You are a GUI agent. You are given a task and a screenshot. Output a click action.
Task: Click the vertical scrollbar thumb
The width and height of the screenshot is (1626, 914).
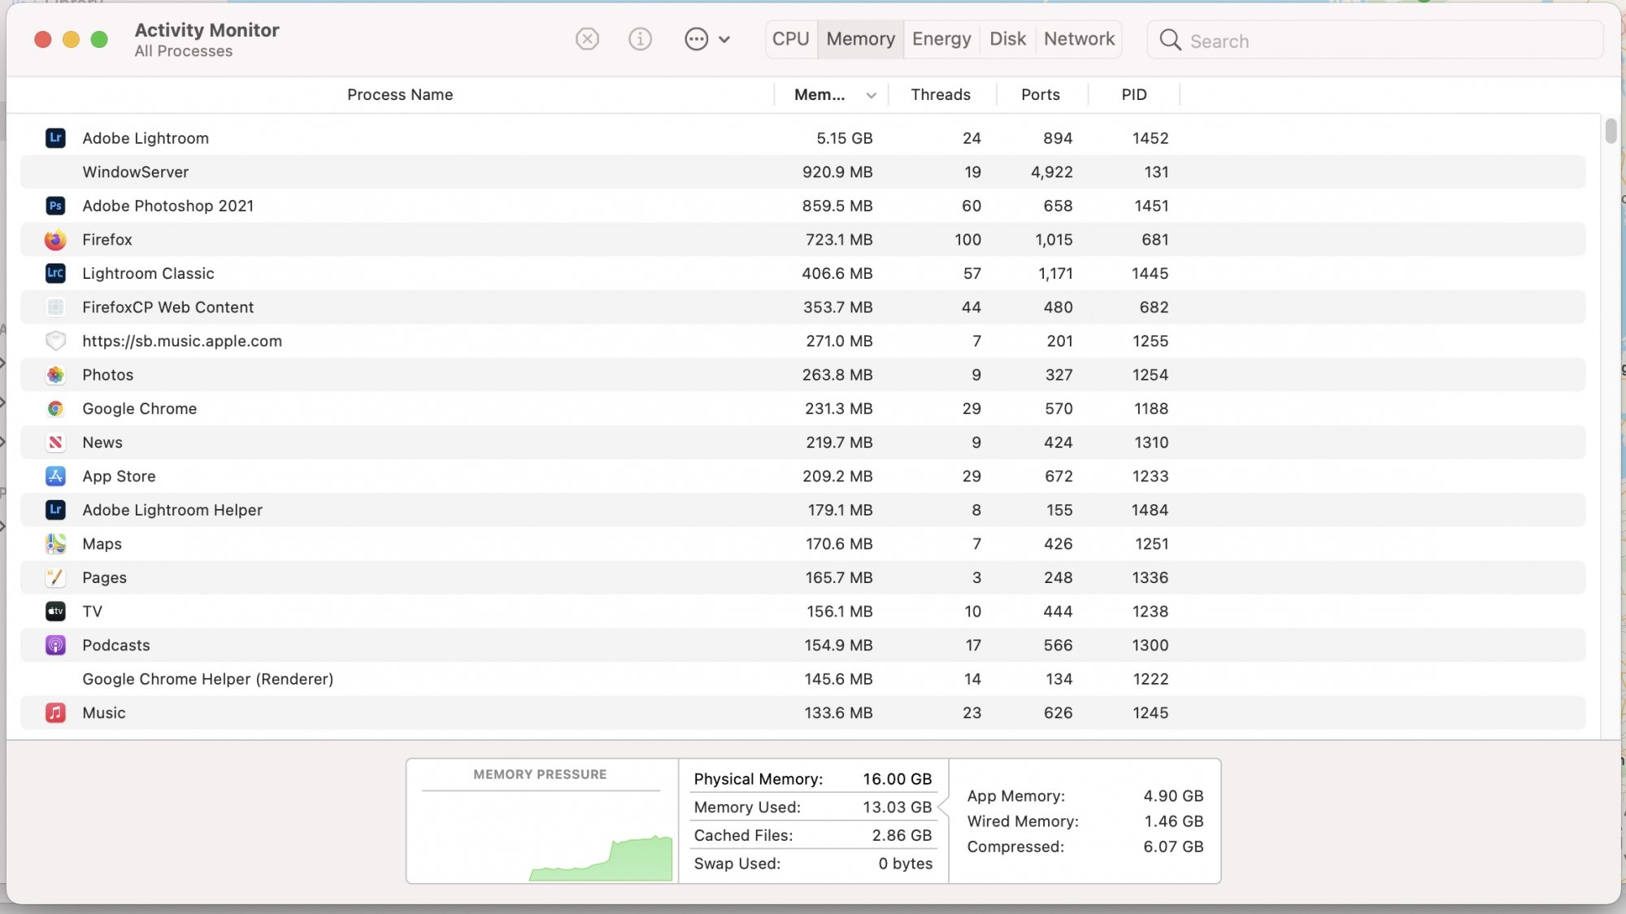pos(1611,131)
